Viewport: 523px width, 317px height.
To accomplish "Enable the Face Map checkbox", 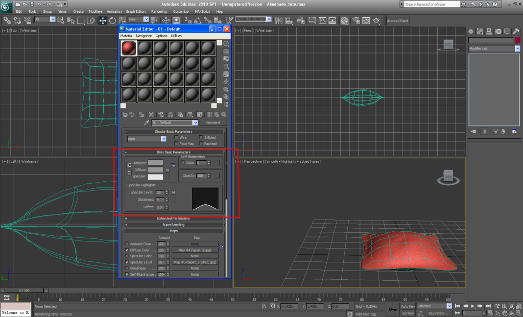I will tap(176, 143).
